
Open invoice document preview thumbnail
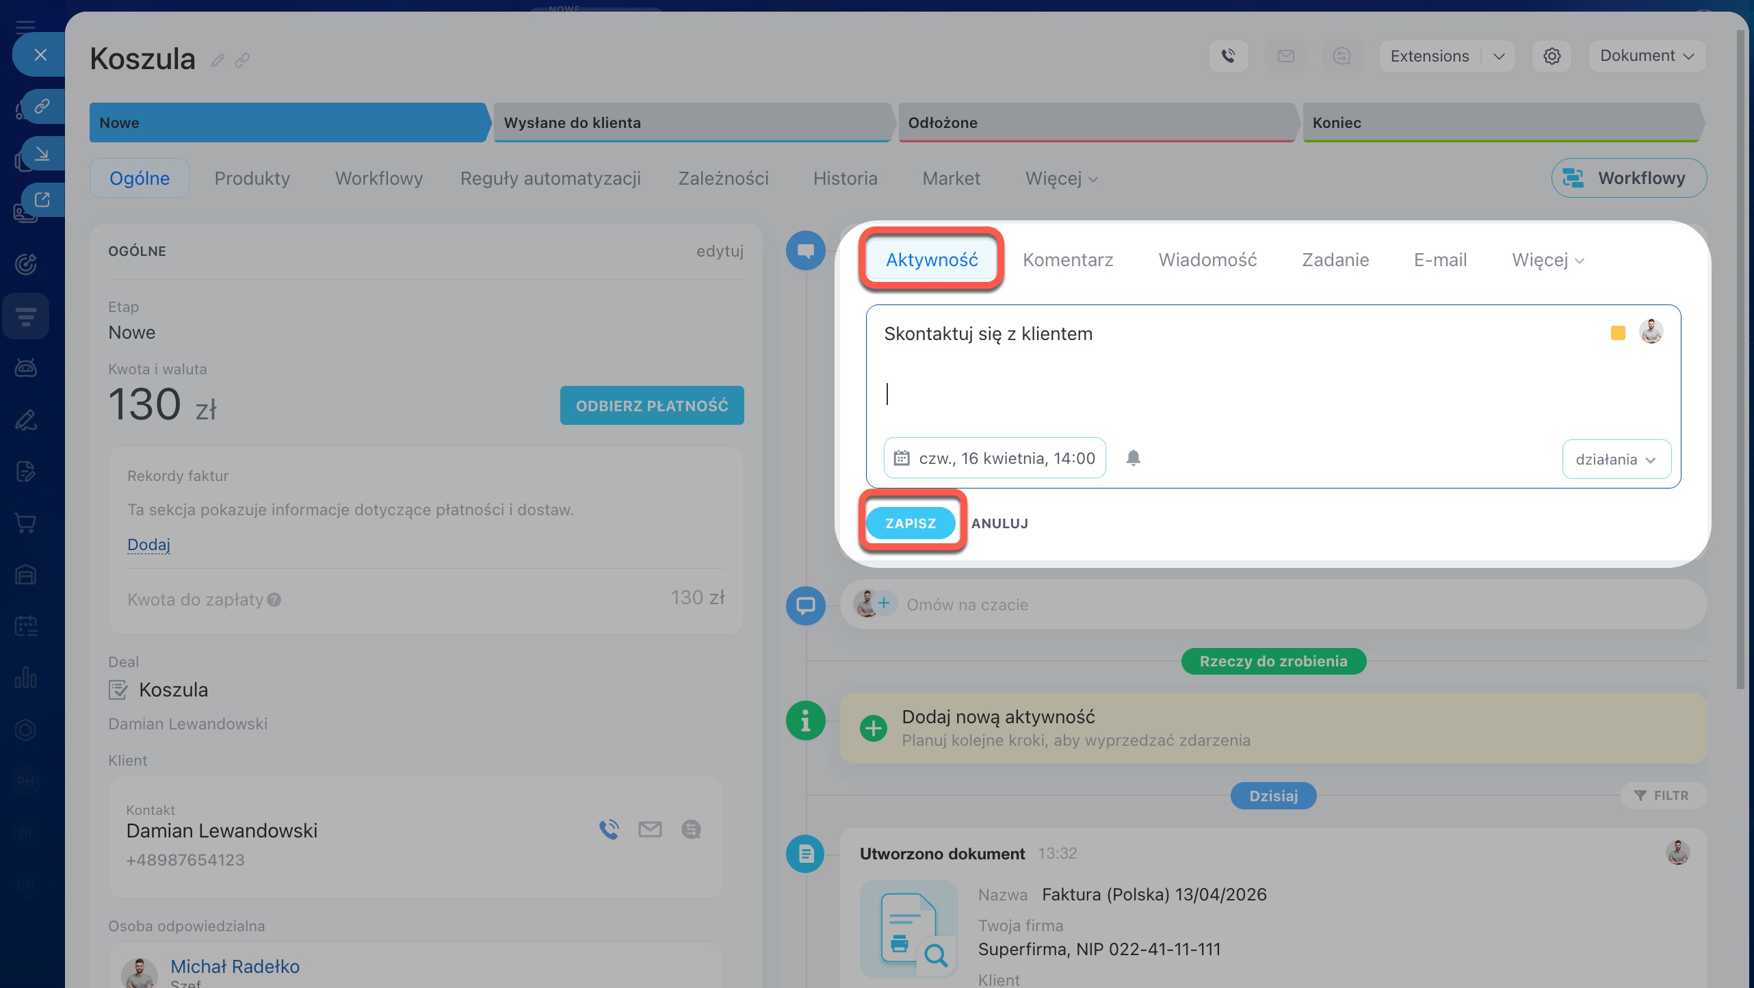908,928
